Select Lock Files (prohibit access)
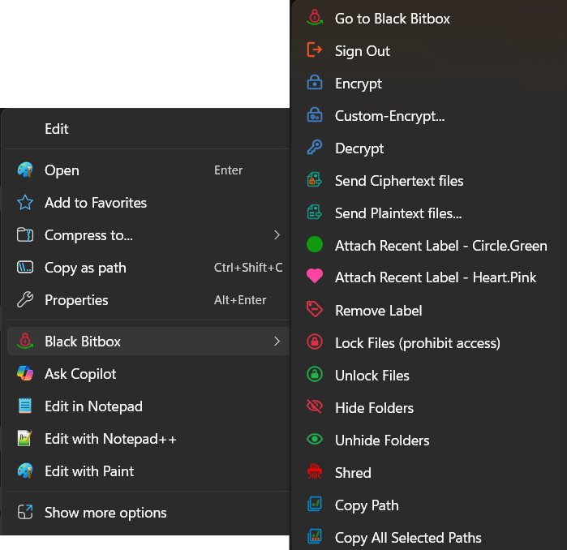 point(418,343)
